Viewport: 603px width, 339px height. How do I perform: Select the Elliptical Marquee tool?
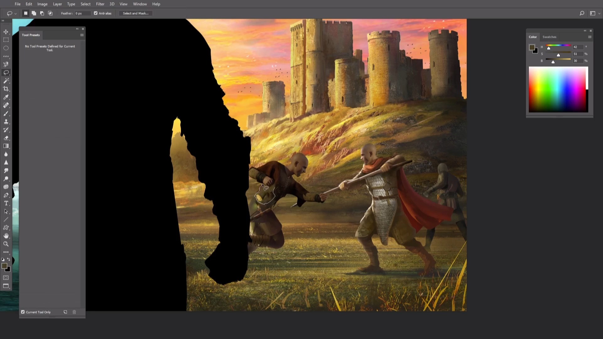pos(6,48)
